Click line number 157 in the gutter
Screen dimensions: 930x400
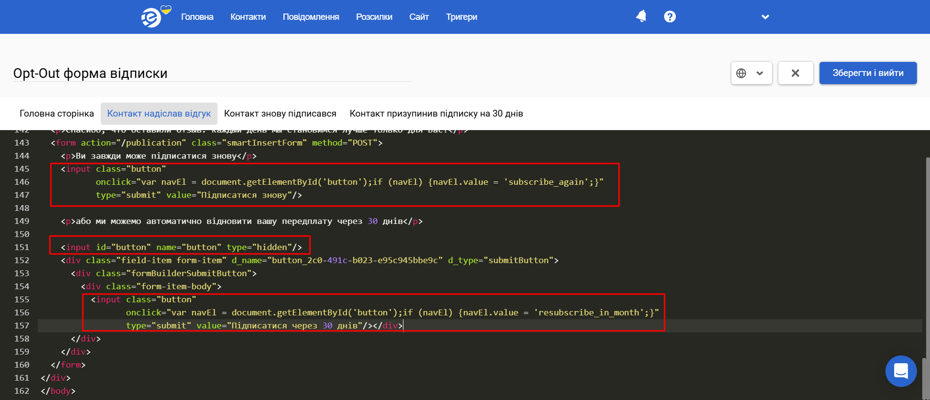click(x=22, y=326)
